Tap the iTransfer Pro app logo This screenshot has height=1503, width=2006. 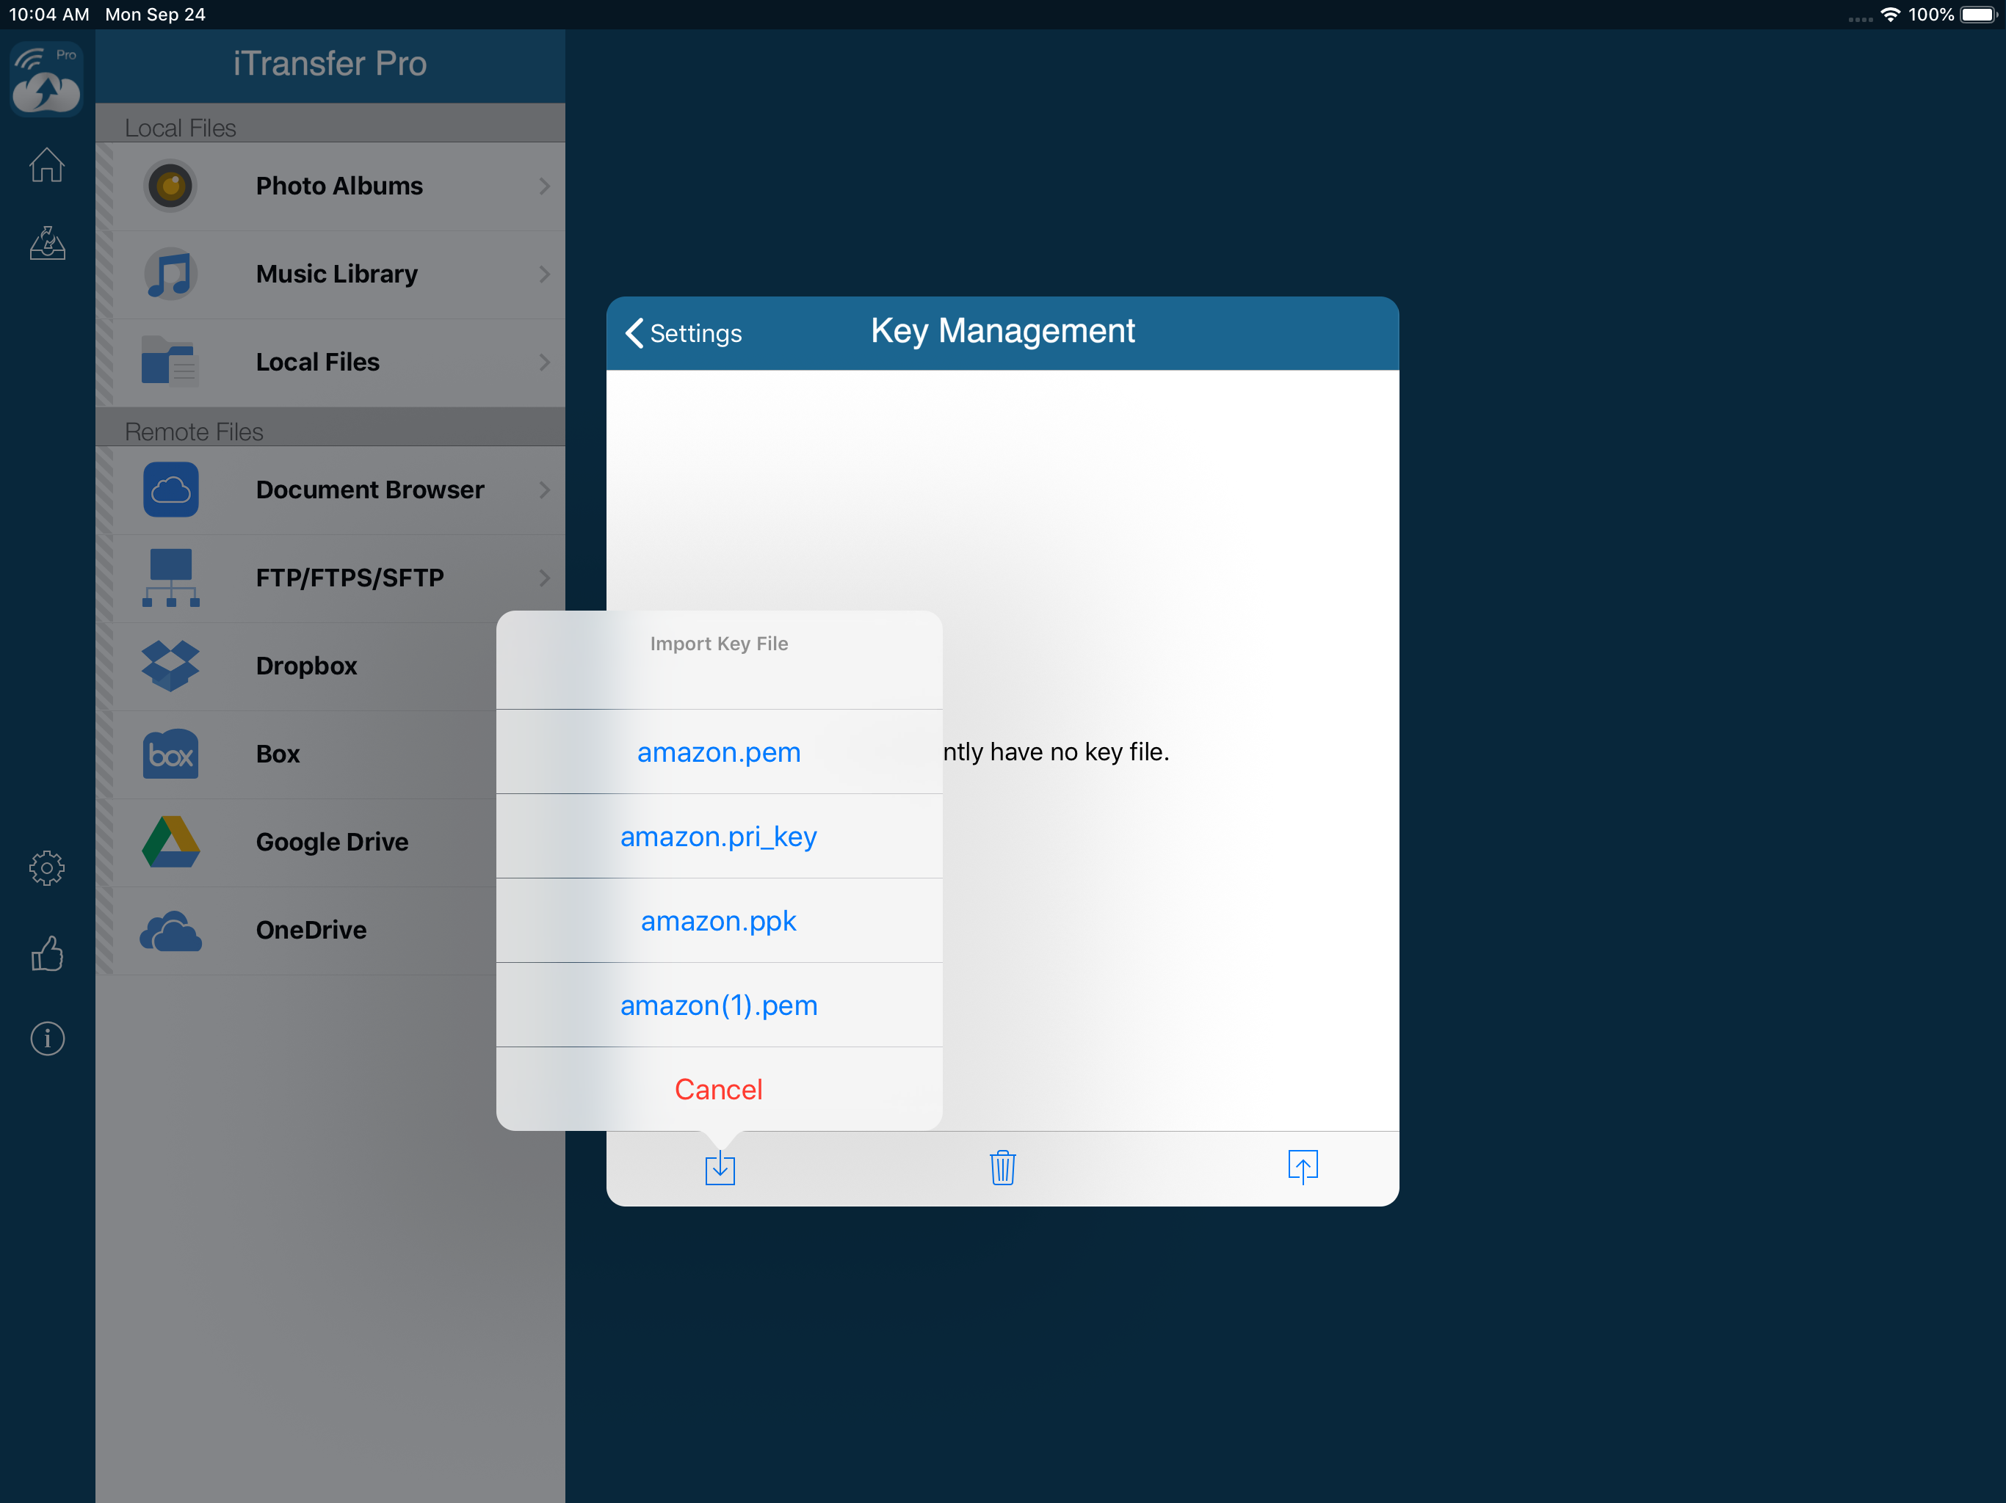[46, 78]
